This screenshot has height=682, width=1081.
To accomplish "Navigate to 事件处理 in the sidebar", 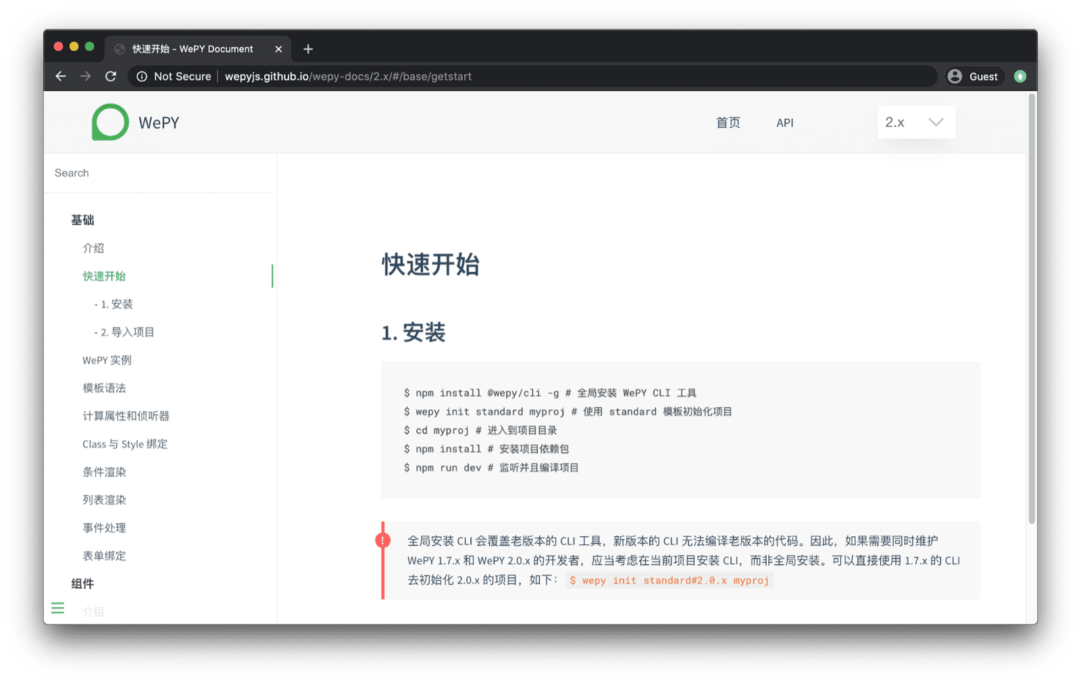I will pyautogui.click(x=103, y=527).
